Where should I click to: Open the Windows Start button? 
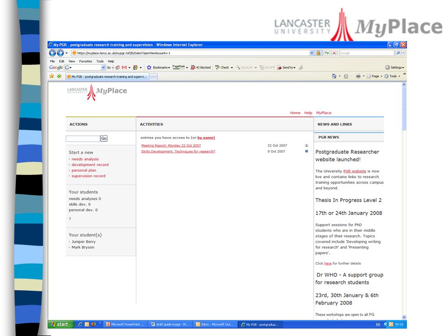61,324
